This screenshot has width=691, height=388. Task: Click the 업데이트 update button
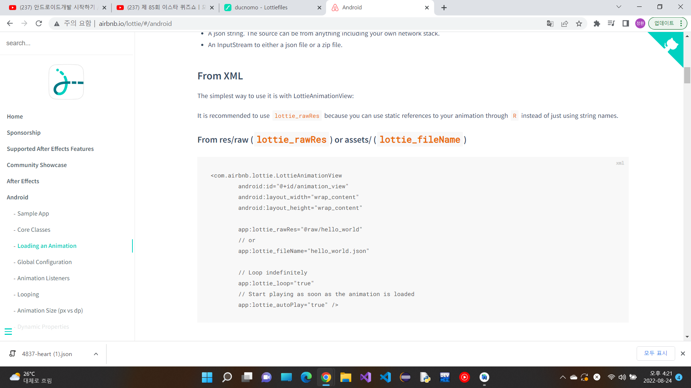pyautogui.click(x=664, y=23)
